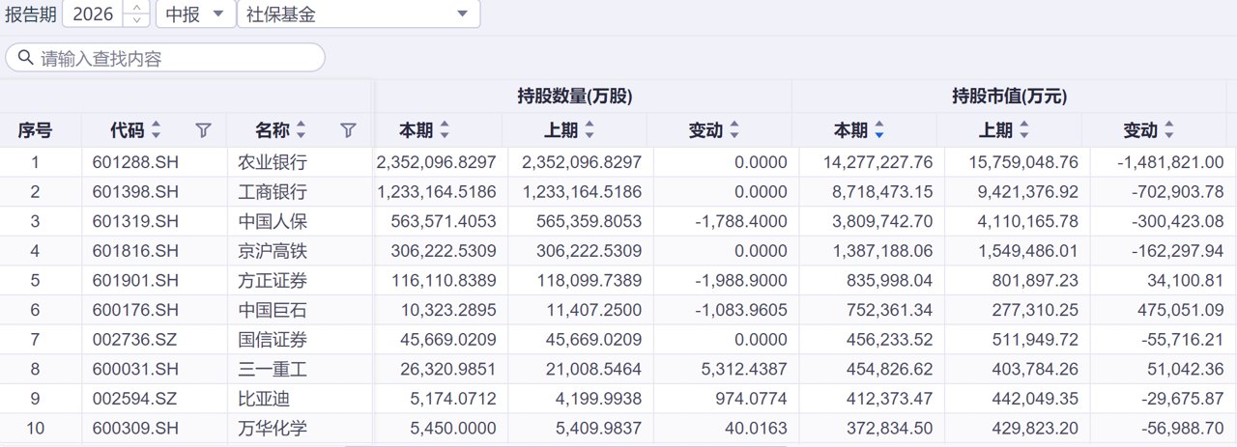Focus the 请输入查找内容 search field

(x=165, y=58)
